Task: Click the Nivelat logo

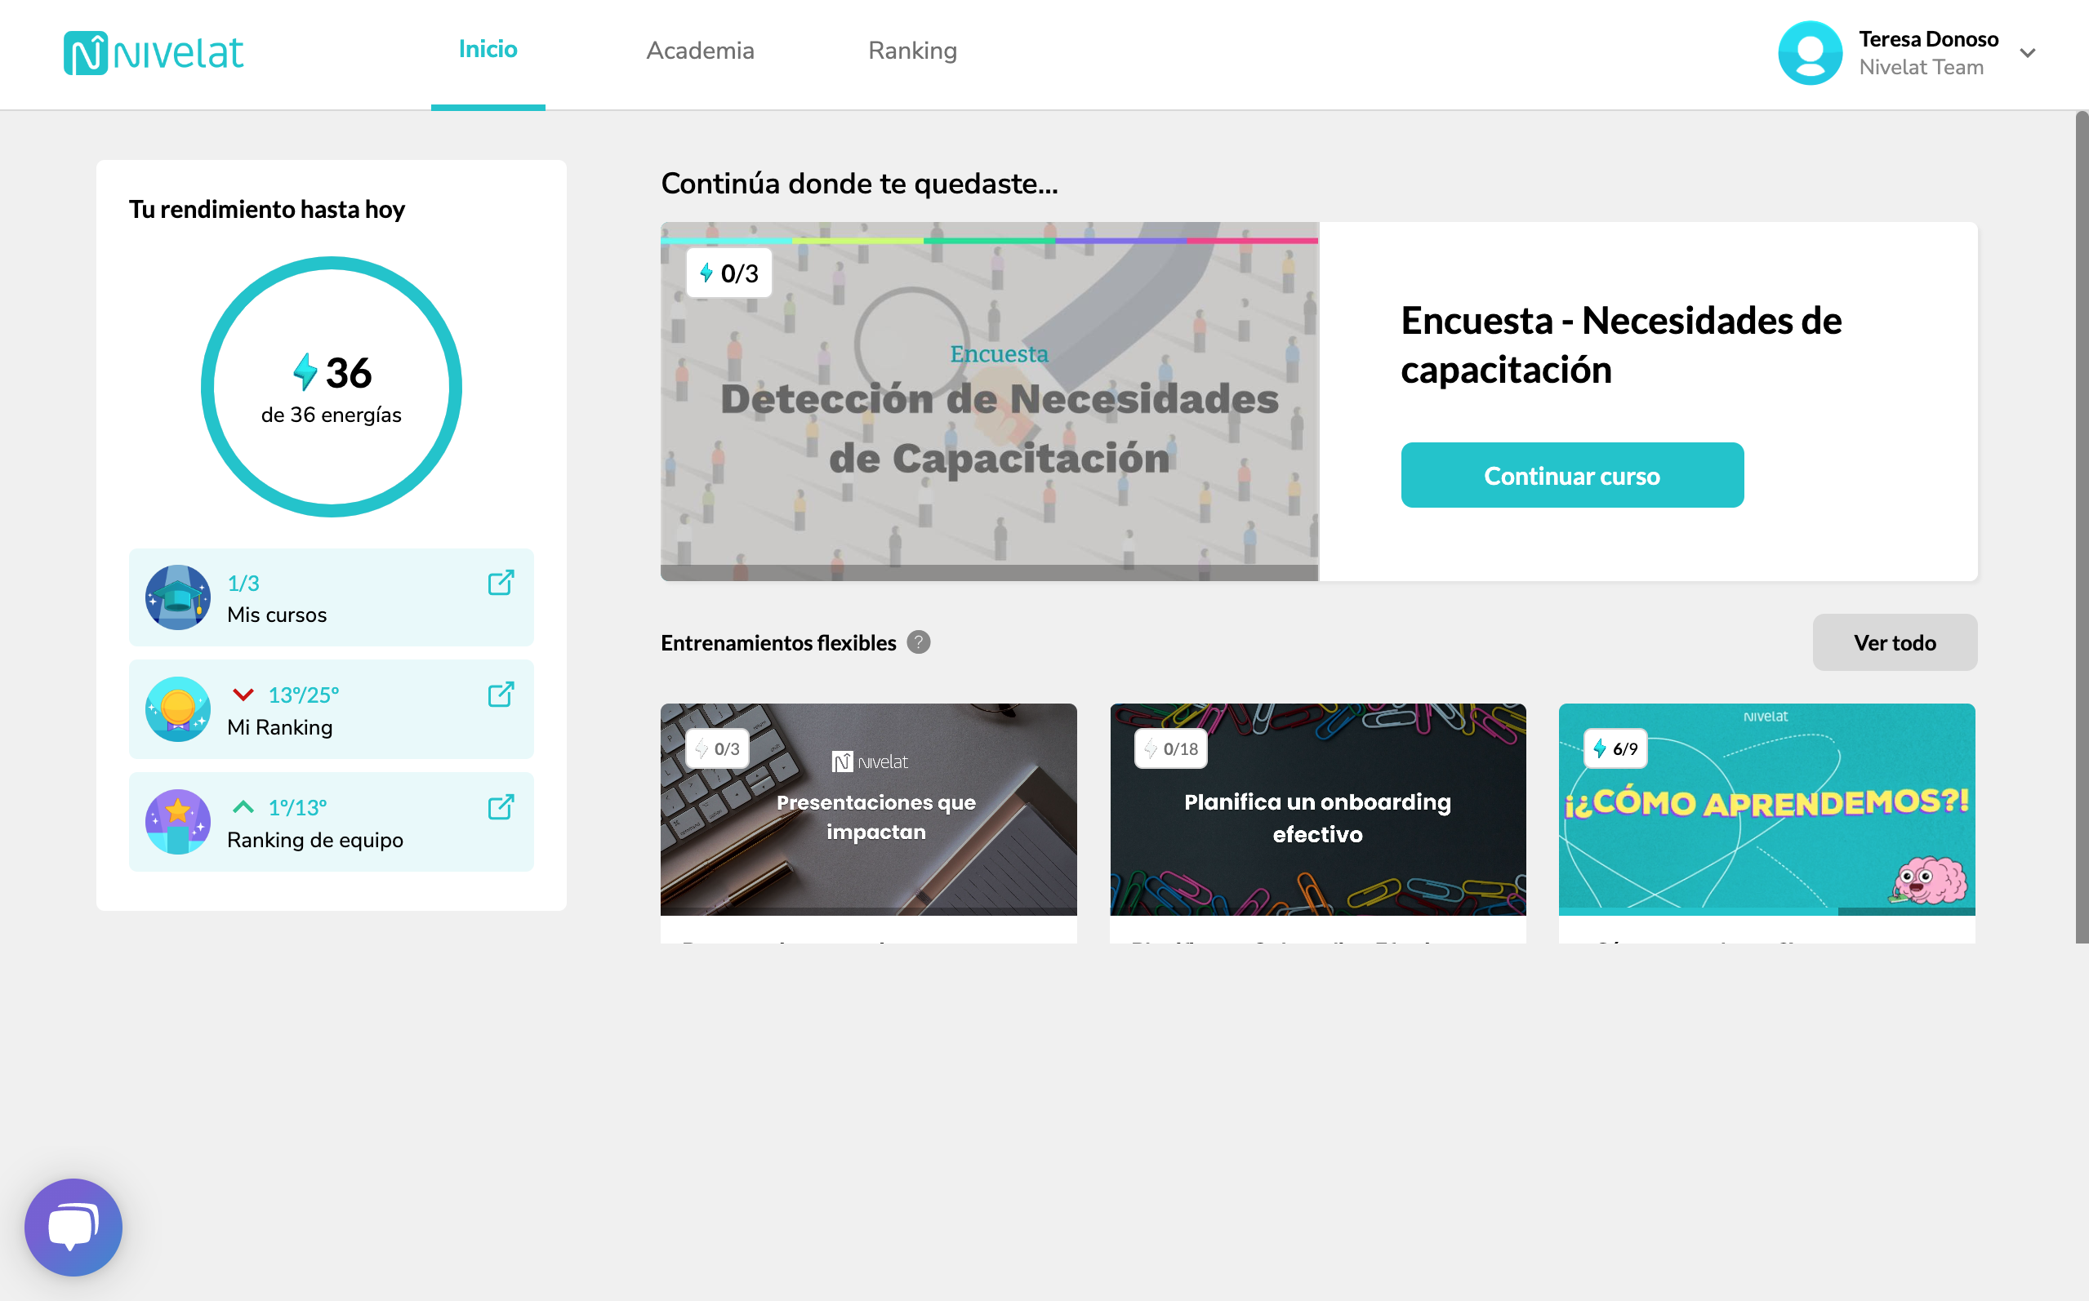Action: coord(154,51)
